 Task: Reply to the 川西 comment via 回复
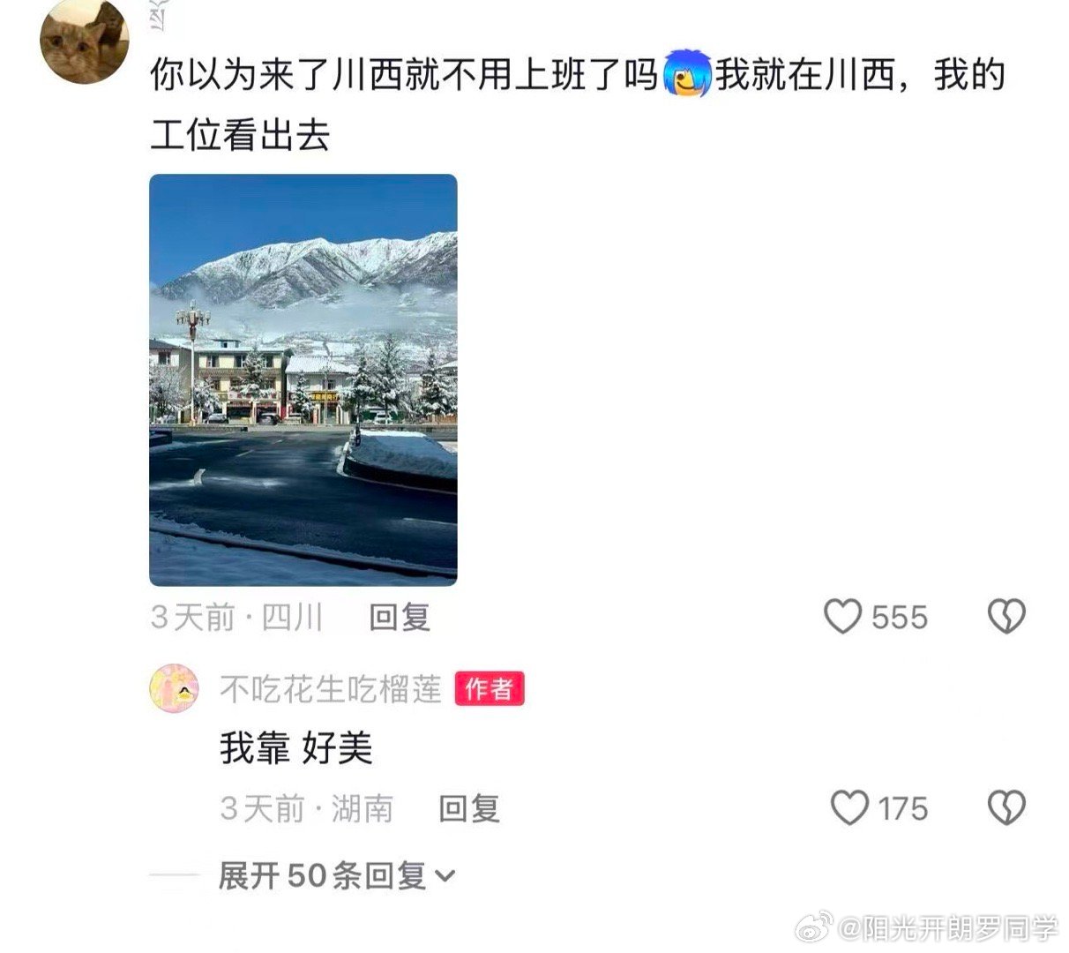[399, 617]
